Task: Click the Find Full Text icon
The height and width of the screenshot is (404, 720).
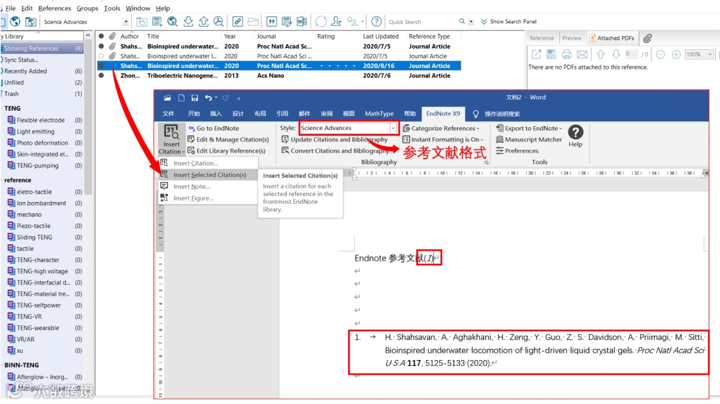Action: point(219,21)
